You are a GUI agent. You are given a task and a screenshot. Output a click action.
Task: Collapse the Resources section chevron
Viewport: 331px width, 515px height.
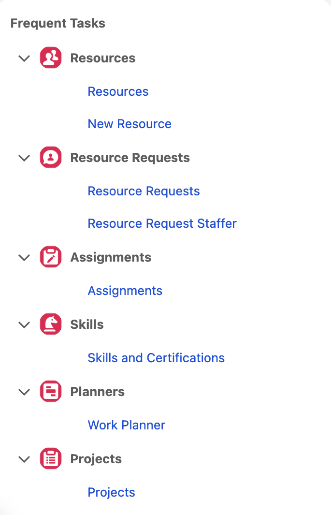click(24, 59)
